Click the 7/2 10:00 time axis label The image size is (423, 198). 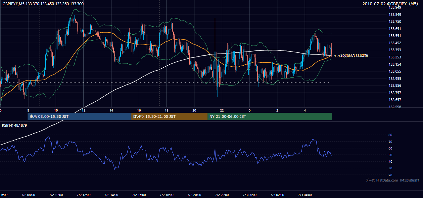tap(56, 195)
